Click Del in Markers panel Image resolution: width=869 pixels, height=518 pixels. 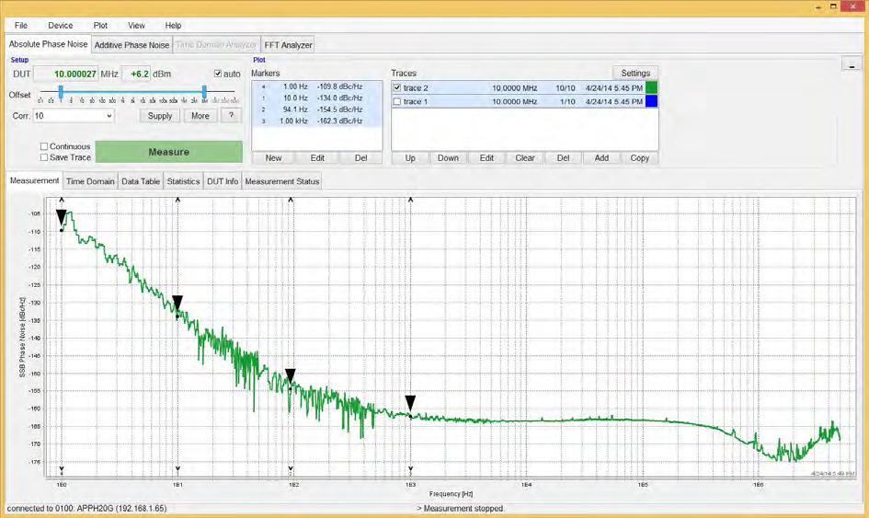(360, 158)
